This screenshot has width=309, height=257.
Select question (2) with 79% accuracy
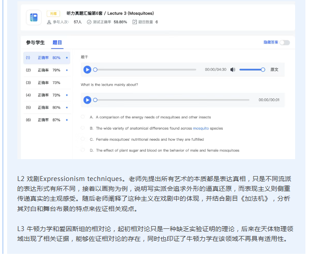pos(47,70)
